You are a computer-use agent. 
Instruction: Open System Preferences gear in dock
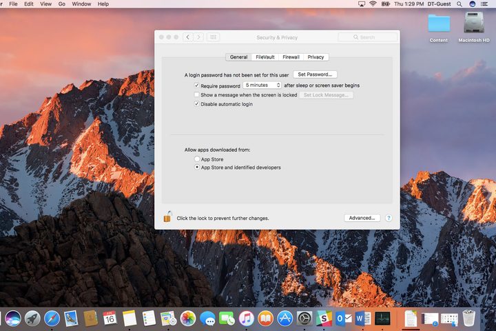304,319
